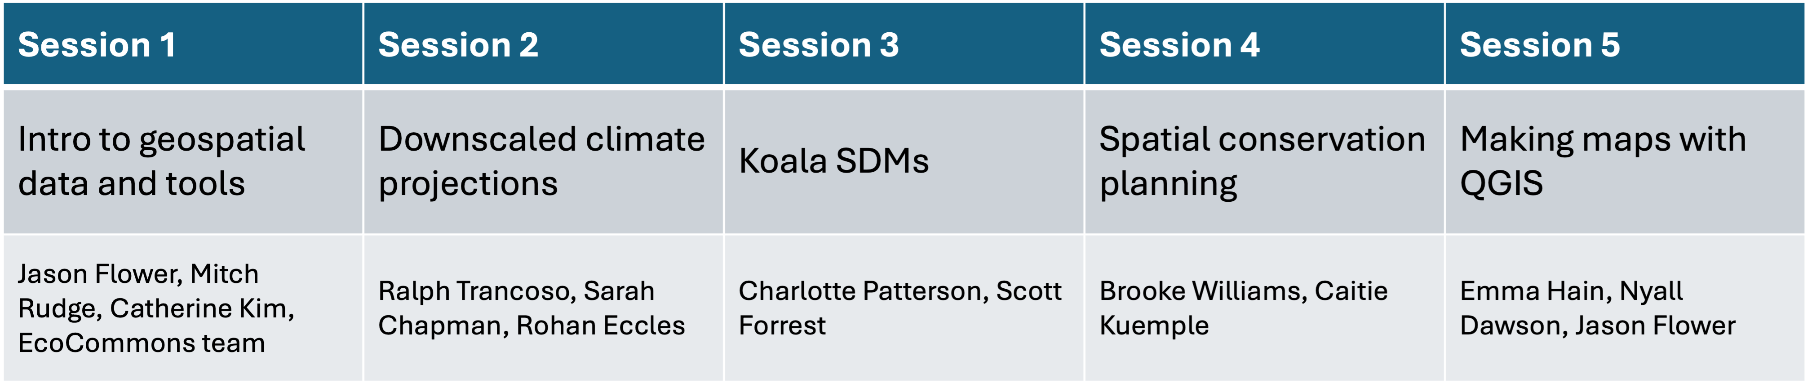Click the Session 3 column header
1812x386 pixels.
tap(904, 43)
